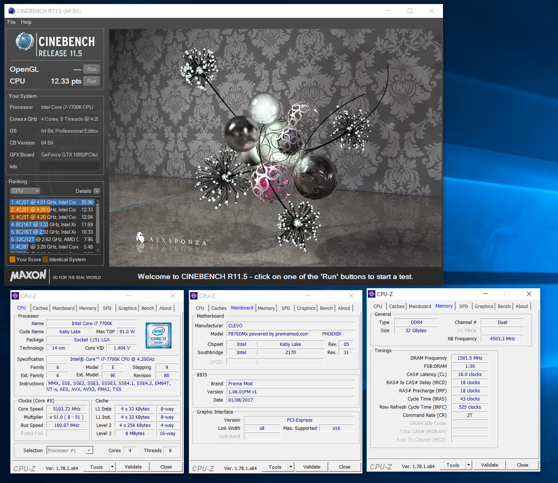
Task: Open ranking Details arrow button
Action: [97, 191]
